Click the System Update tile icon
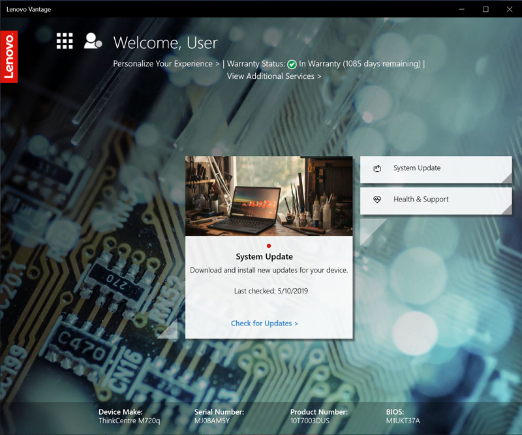The height and width of the screenshot is (435, 522). coord(377,168)
